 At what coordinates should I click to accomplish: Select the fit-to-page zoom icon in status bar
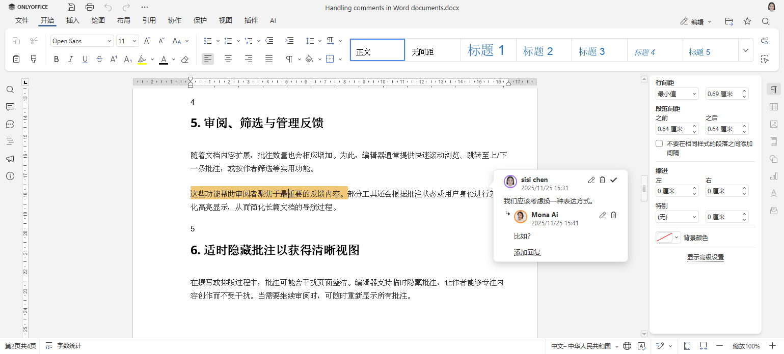tap(687, 345)
